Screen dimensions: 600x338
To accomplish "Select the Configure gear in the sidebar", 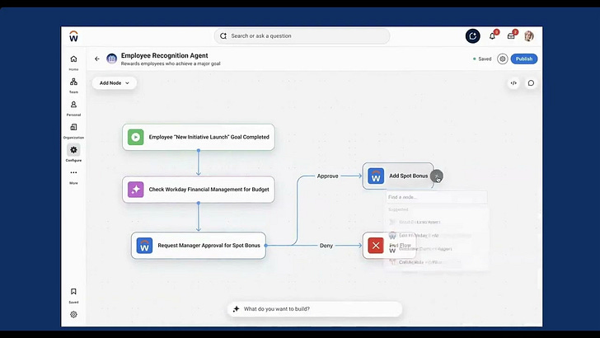I will (73, 150).
